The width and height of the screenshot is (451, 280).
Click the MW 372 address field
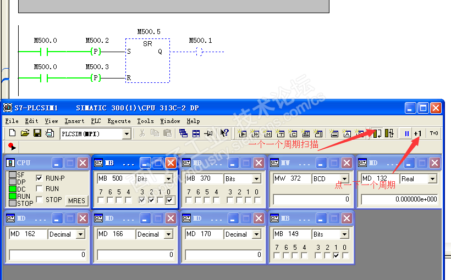(292, 178)
